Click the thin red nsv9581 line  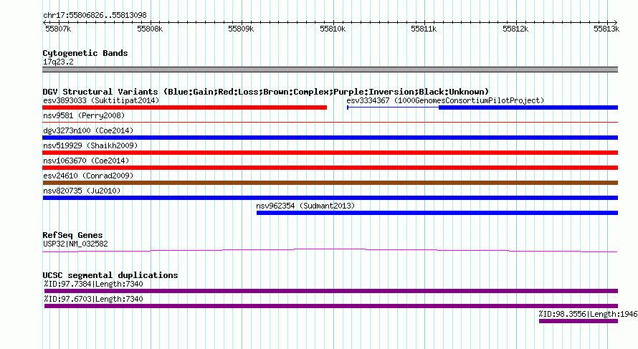click(330, 122)
